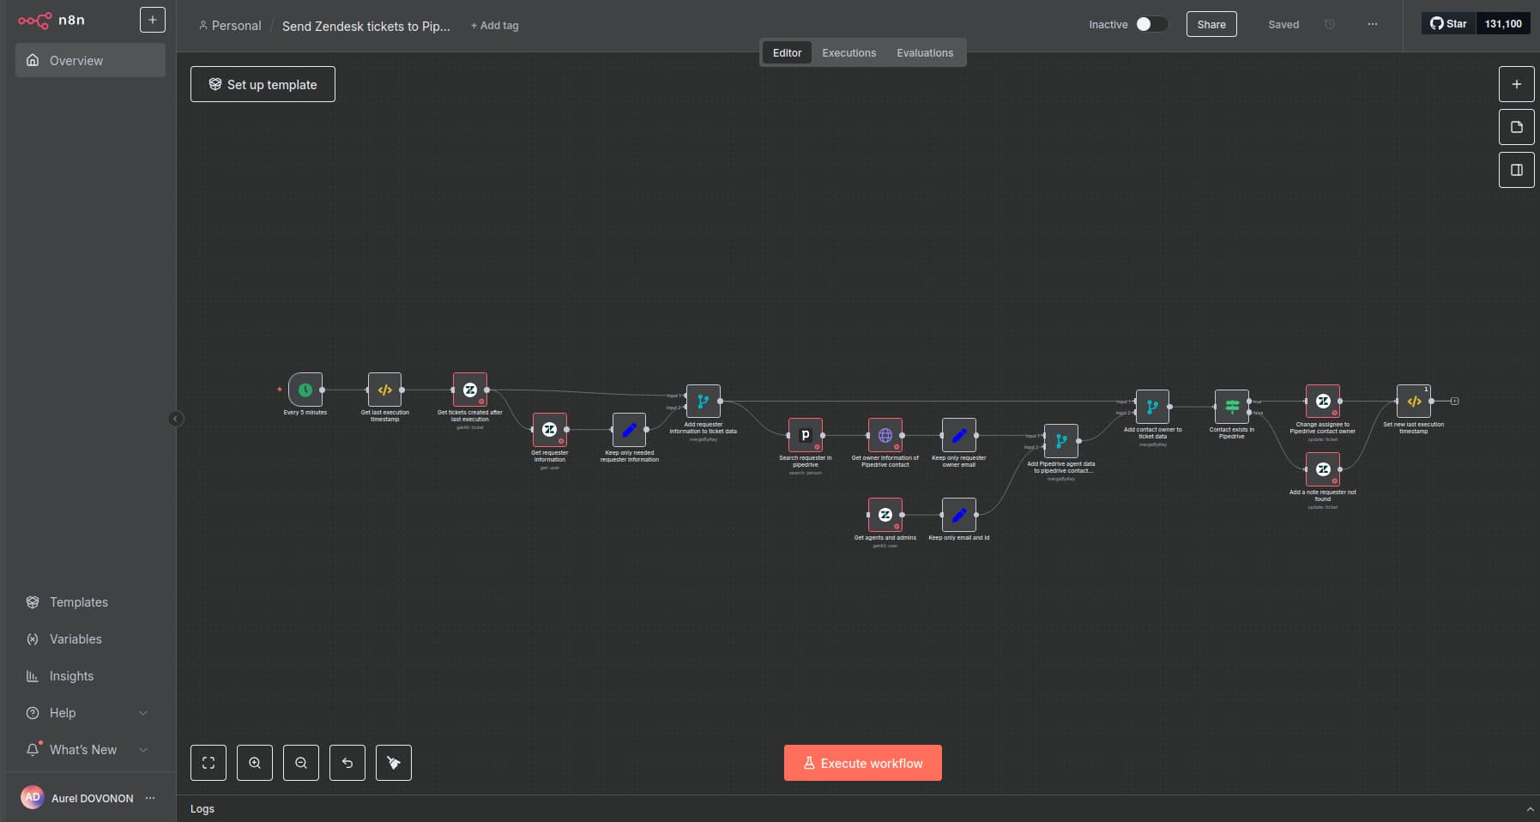Click the plus button beside the n8n logo
Viewport: 1540px width, 822px height.
[153, 20]
